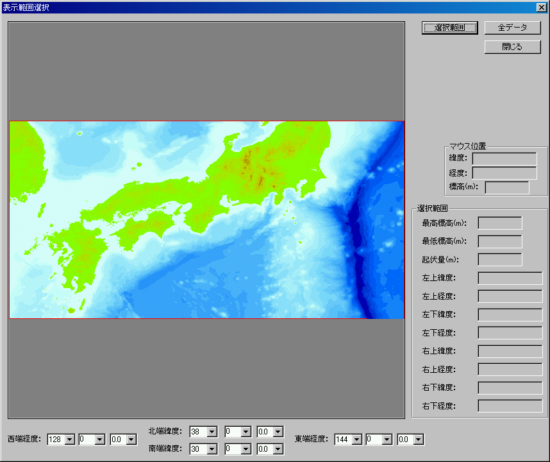Click the 選択範囲 button
This screenshot has width=550, height=462.
click(449, 28)
